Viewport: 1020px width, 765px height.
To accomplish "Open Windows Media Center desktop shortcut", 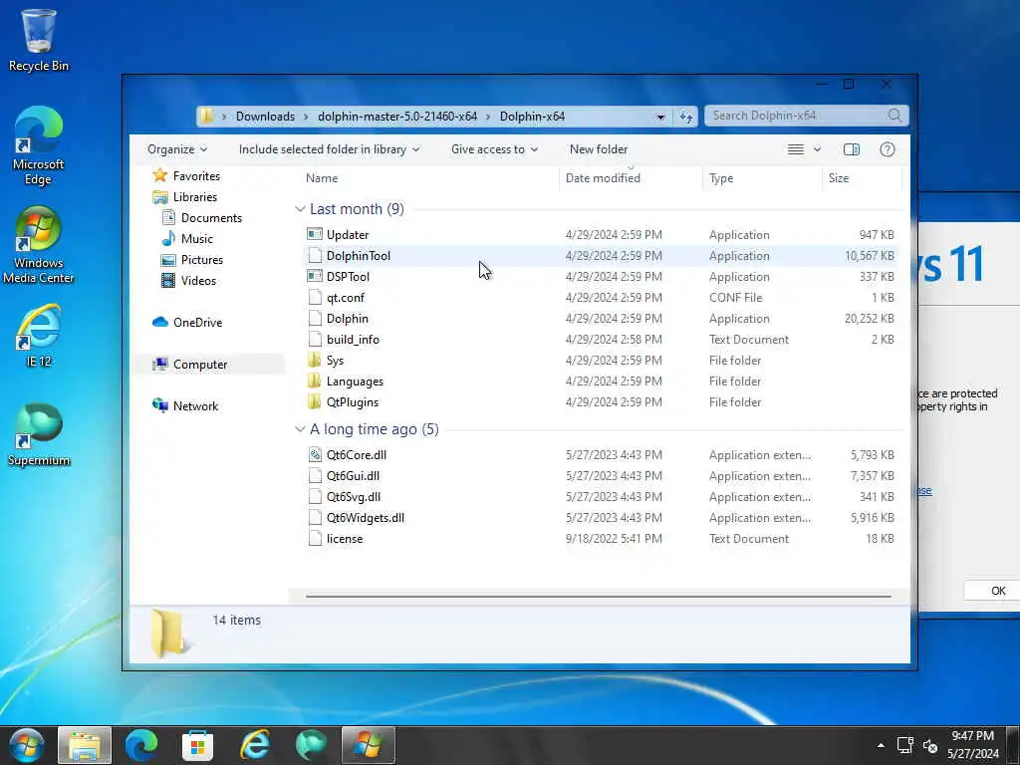I will (x=39, y=245).
